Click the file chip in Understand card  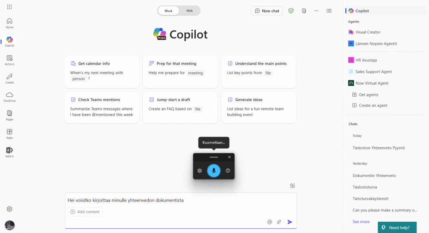(x=268, y=73)
